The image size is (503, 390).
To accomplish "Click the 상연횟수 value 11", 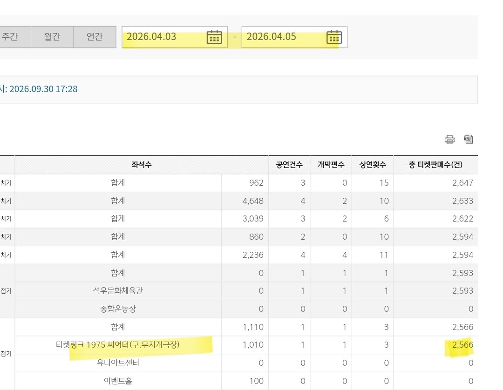I will [384, 255].
